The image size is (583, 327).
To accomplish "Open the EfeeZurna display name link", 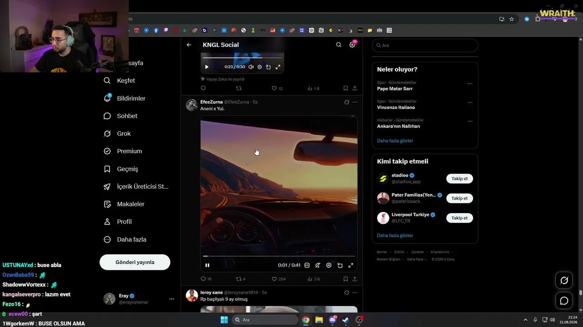I will (211, 102).
